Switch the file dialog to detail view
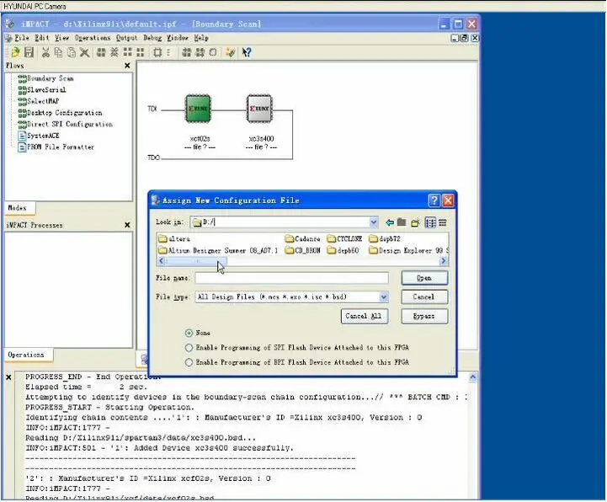 pos(442,222)
